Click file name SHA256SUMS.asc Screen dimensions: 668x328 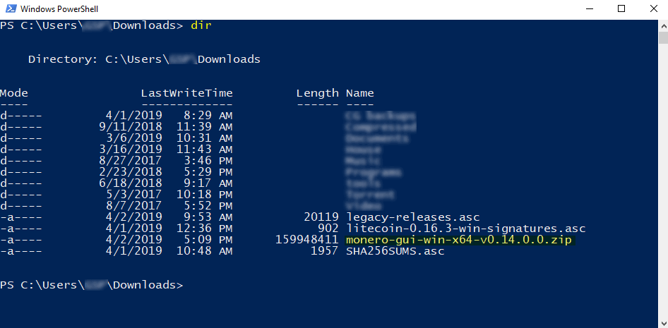pos(395,251)
